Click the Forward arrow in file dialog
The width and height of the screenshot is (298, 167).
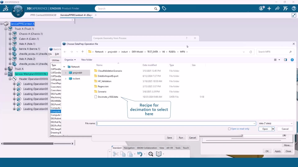[71, 52]
